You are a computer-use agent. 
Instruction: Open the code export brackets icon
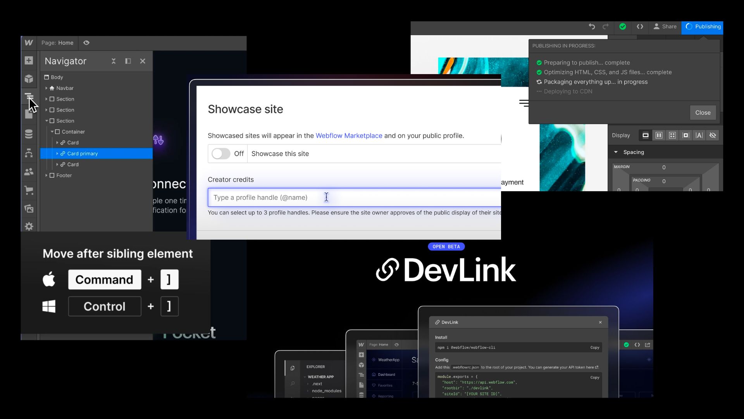click(x=640, y=26)
